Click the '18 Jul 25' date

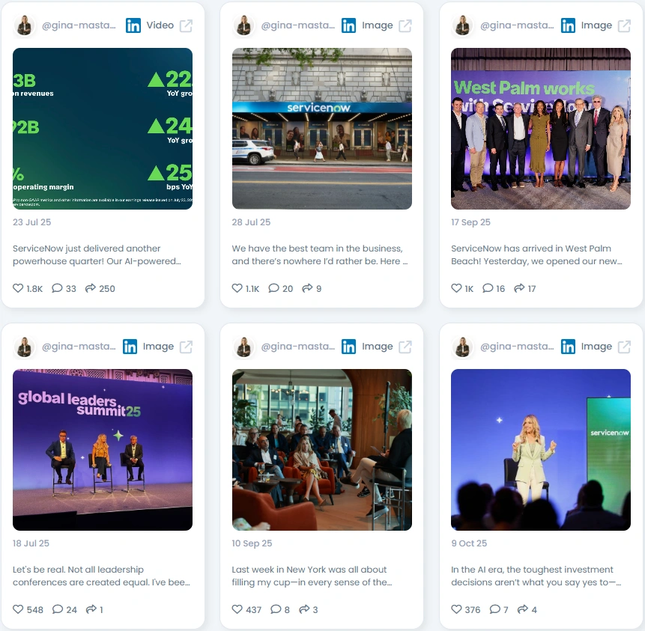coord(31,543)
